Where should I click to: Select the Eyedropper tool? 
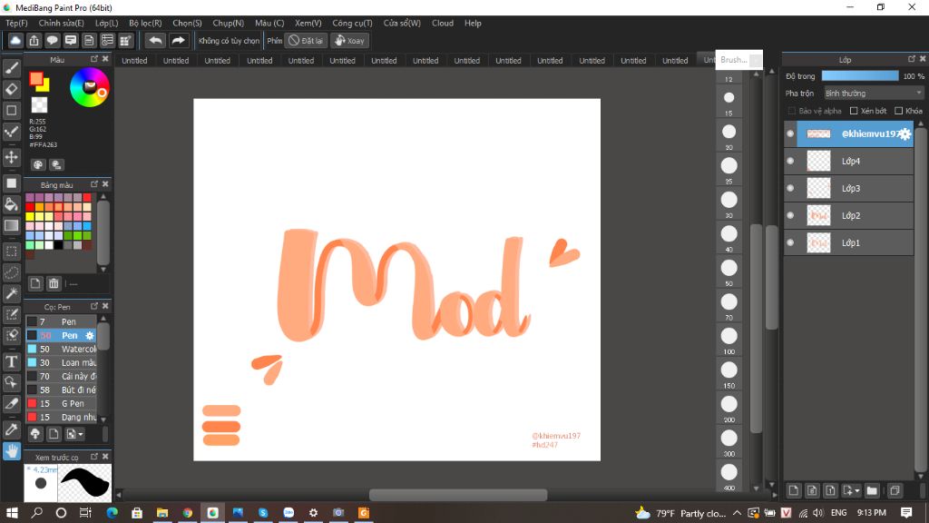click(11, 429)
